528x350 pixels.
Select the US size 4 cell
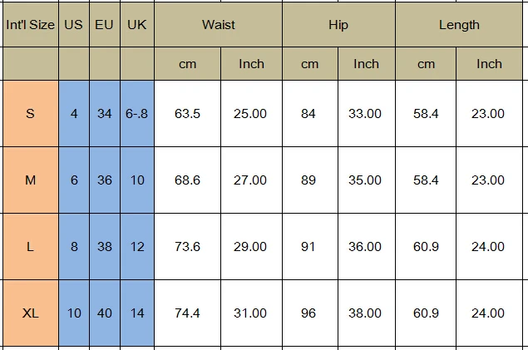tap(74, 114)
